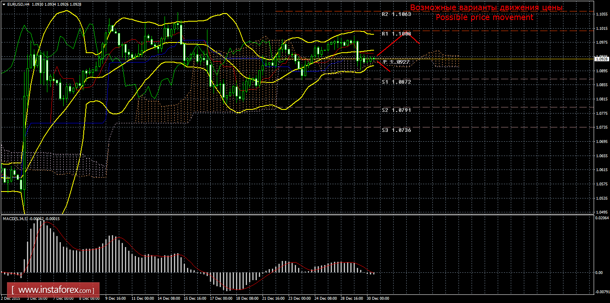
Task: Click the 9 Dec 16:00 time axis label
Action: click(x=116, y=299)
